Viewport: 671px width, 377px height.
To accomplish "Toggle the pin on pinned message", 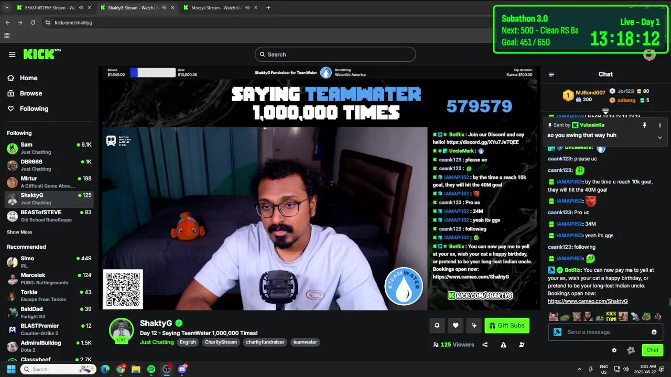I will point(645,125).
